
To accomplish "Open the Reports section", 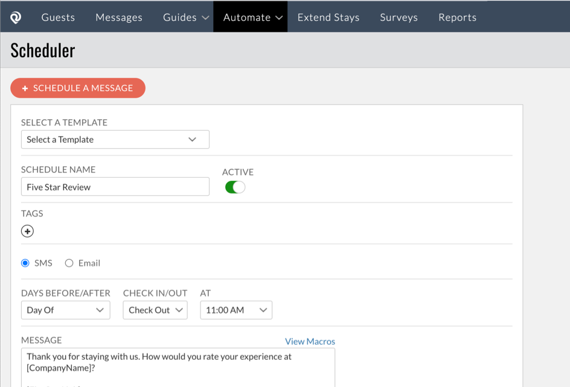I will click(x=457, y=17).
